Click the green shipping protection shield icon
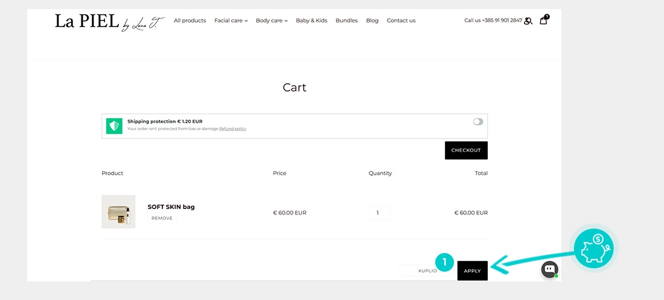Image resolution: width=664 pixels, height=300 pixels. point(114,126)
